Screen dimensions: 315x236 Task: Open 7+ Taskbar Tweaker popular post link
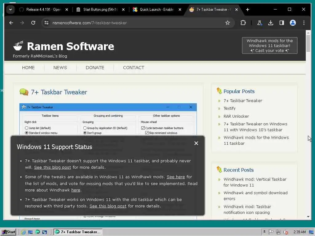point(243,101)
